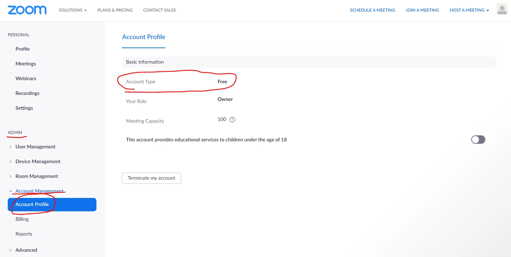Screen dimensions: 511x257
Task: Click the Your Role label
Action: (x=136, y=101)
